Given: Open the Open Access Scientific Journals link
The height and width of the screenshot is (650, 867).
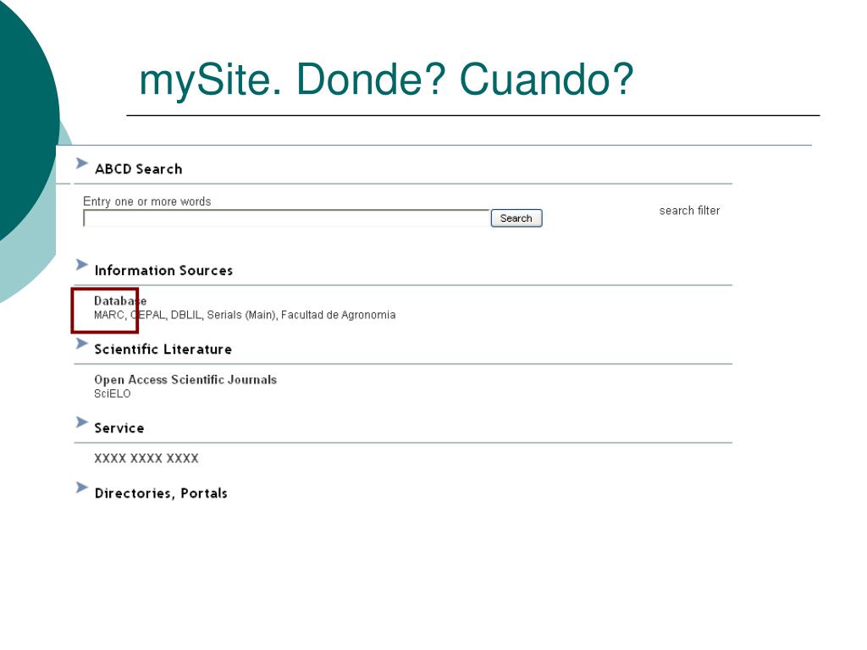Looking at the screenshot, I should pyautogui.click(x=185, y=380).
